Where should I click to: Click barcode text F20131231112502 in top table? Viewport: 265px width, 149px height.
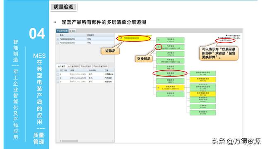click(x=67, y=43)
